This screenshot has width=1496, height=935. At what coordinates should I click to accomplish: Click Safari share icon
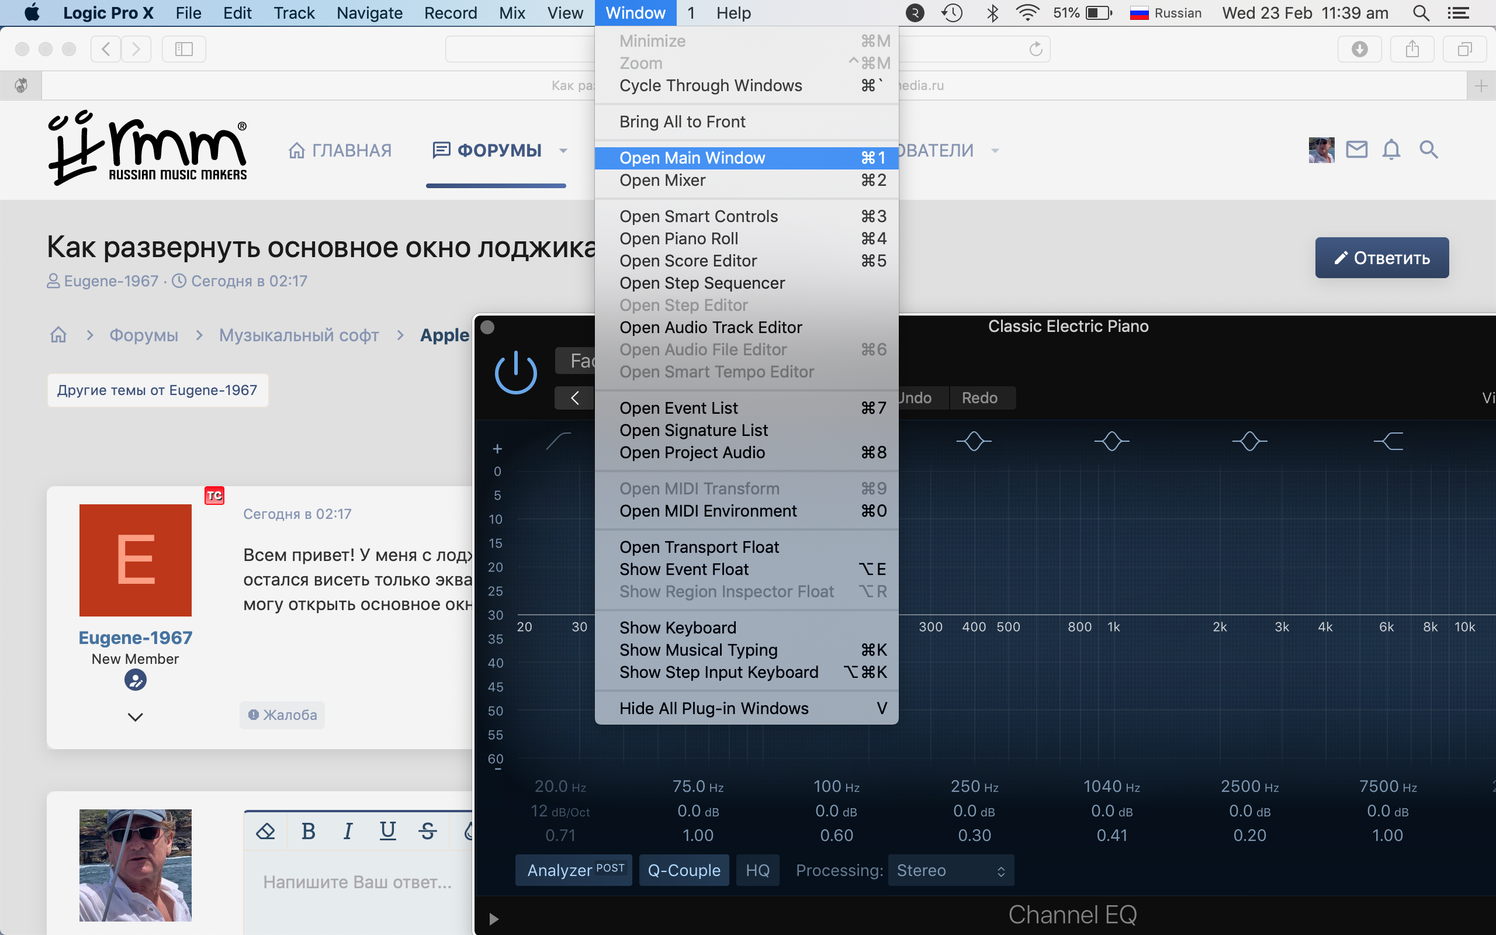tap(1412, 49)
